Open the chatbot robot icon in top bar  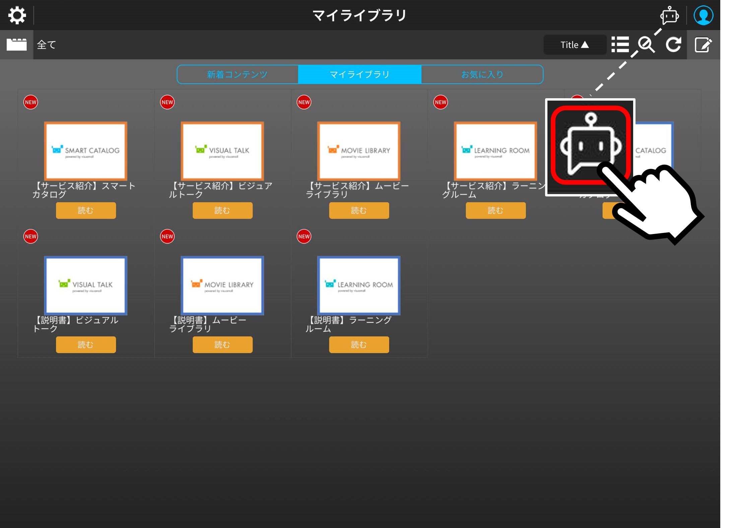(x=669, y=15)
